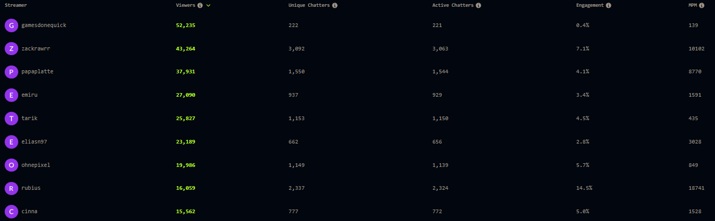Click the cinna avatar circle
Screen dimensions: 715x221
click(x=11, y=212)
